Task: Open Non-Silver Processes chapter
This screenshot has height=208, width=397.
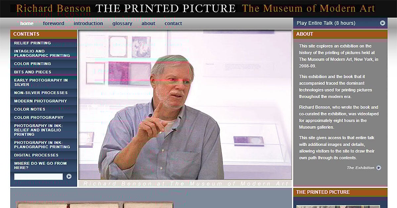Action: [x=41, y=93]
